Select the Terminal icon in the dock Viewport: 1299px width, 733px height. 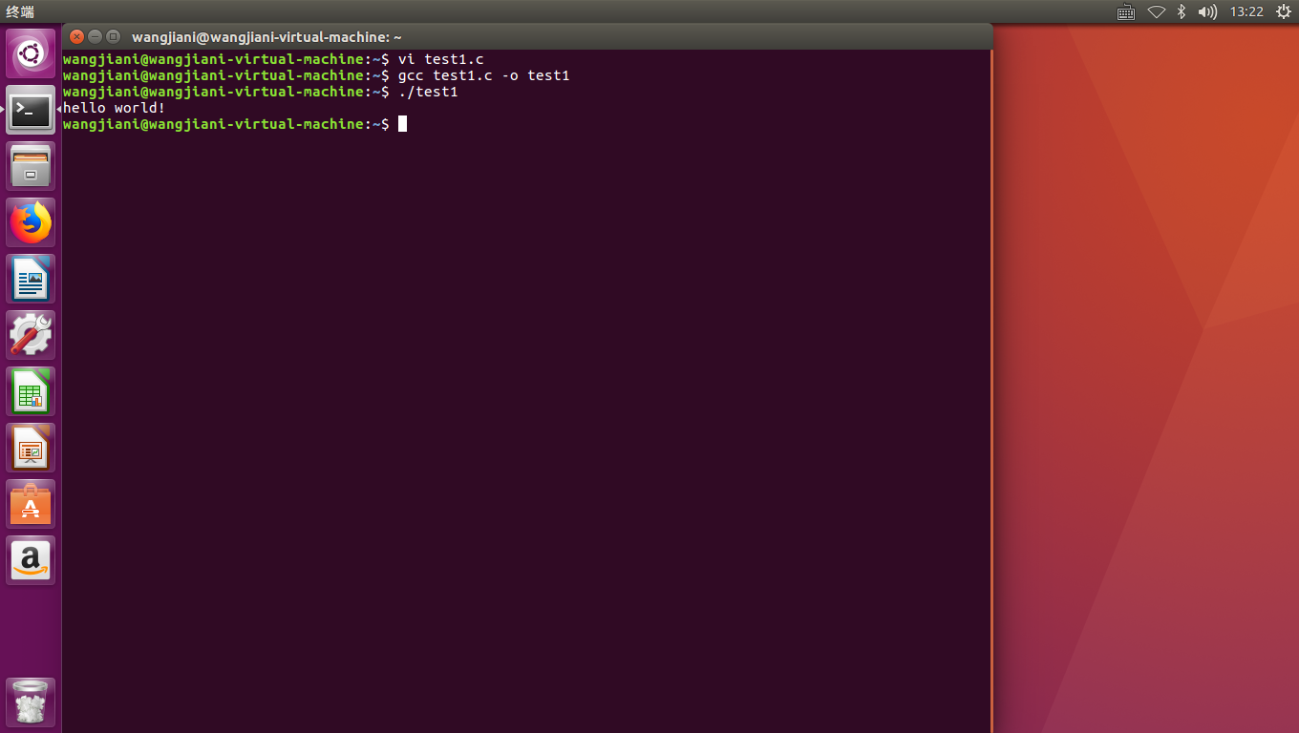click(31, 110)
